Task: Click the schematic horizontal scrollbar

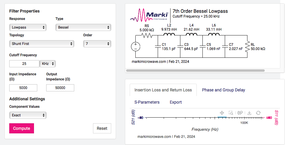Action: pyautogui.click(x=195, y=71)
